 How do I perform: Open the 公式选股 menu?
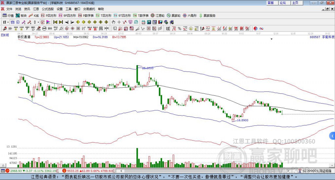[x=48, y=9]
